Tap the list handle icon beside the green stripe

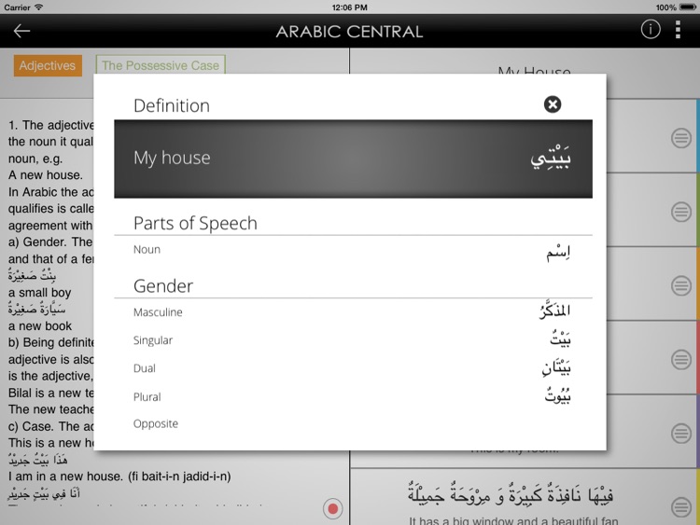680,212
